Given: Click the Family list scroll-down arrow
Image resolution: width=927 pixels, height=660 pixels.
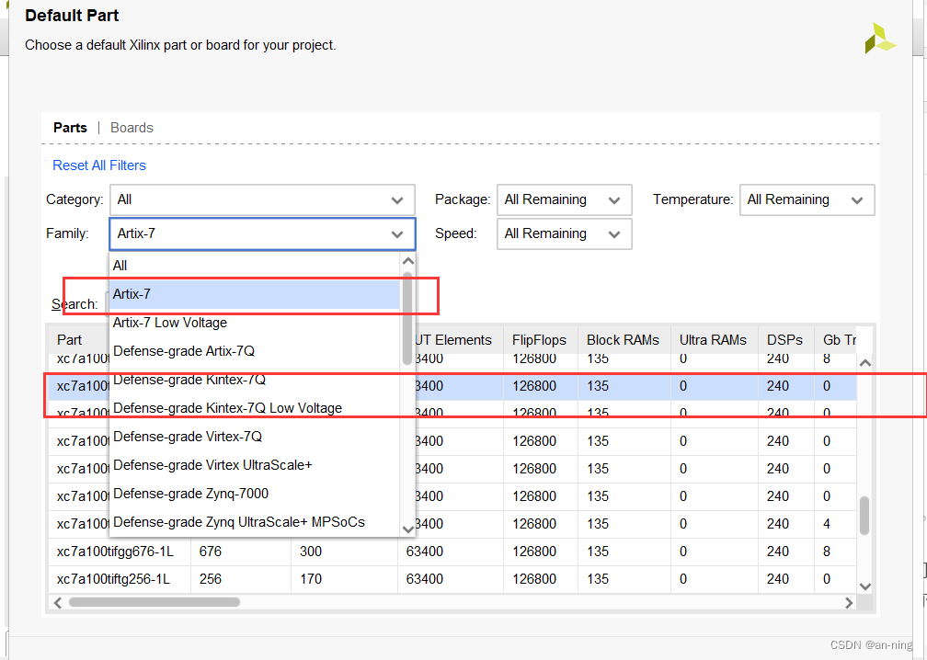Looking at the screenshot, I should 408,529.
